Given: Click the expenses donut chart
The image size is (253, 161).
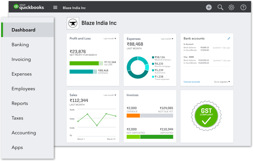Looking at the screenshot, I should pos(138,67).
